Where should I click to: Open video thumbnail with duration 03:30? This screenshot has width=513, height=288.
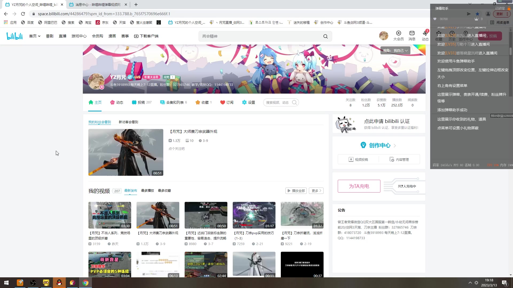pos(110,215)
